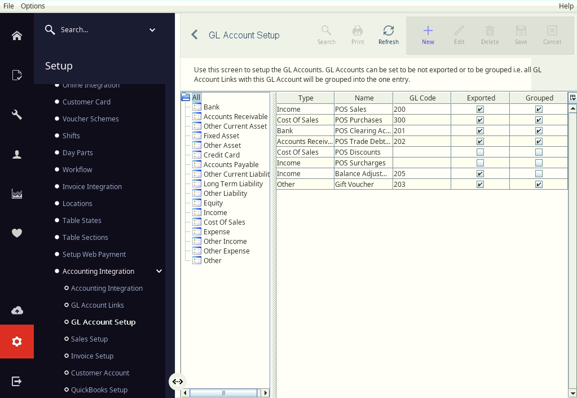The width and height of the screenshot is (577, 398).
Task: Open the wrench tools sidebar icon
Action: (16, 115)
